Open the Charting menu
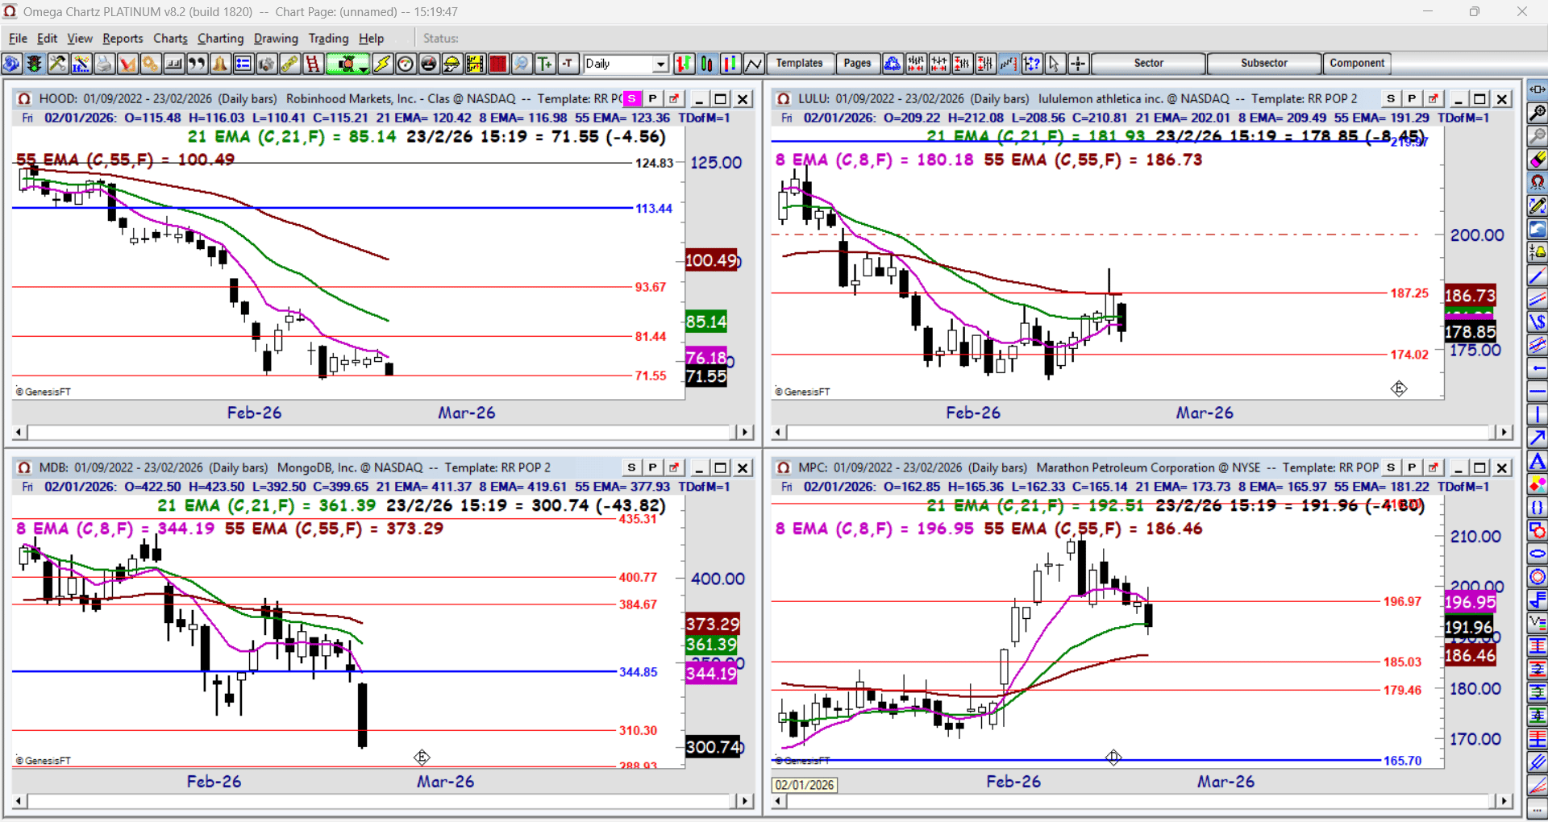 pos(220,38)
